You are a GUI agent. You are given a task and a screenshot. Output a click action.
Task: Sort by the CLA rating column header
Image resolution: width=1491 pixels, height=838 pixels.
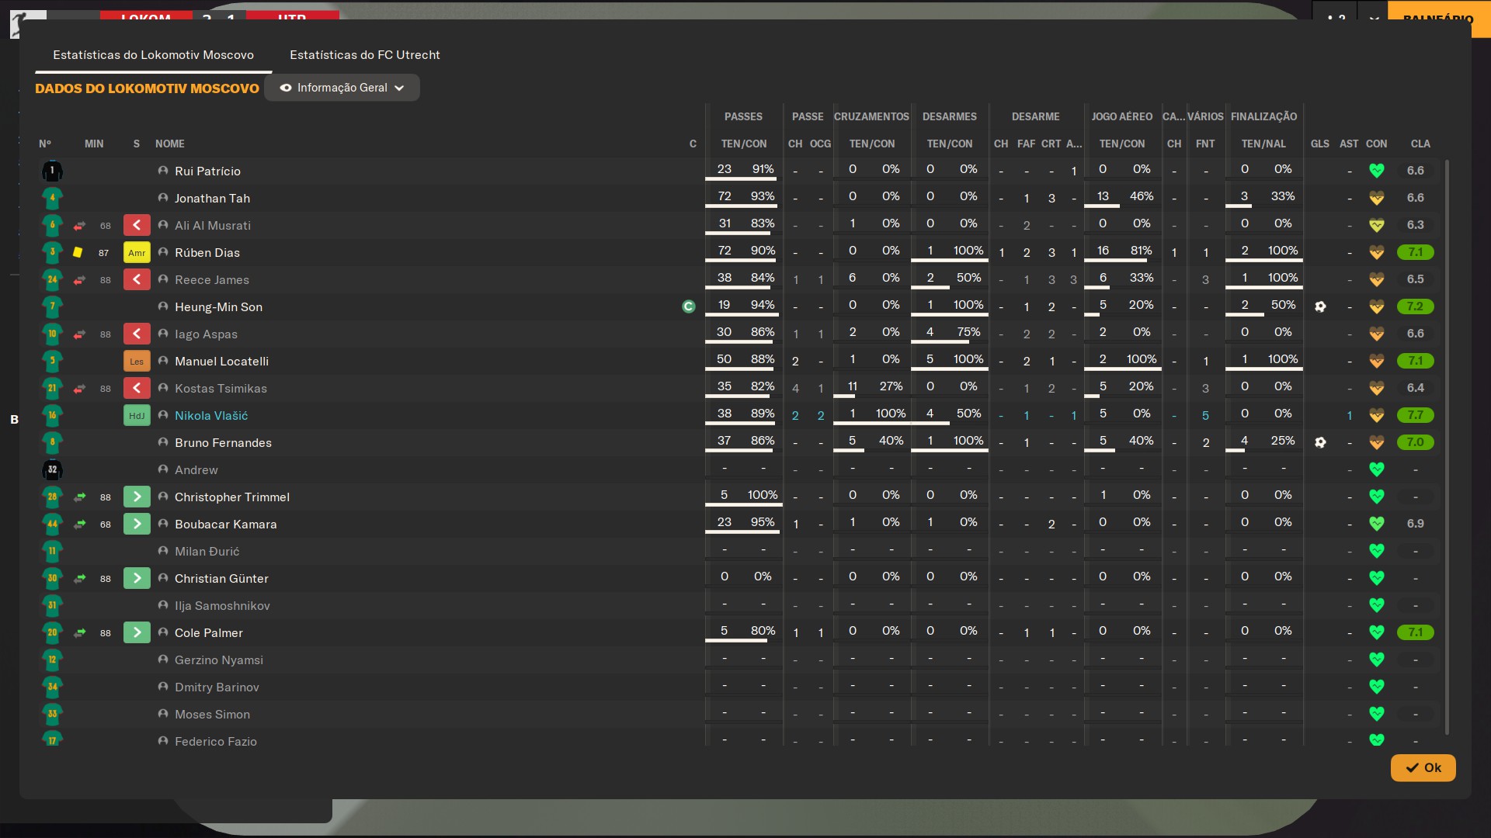point(1420,144)
